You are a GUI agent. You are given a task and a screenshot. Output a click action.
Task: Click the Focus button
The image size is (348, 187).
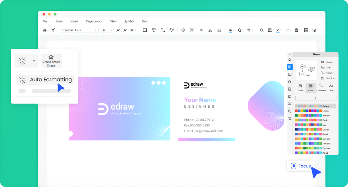[301, 166]
